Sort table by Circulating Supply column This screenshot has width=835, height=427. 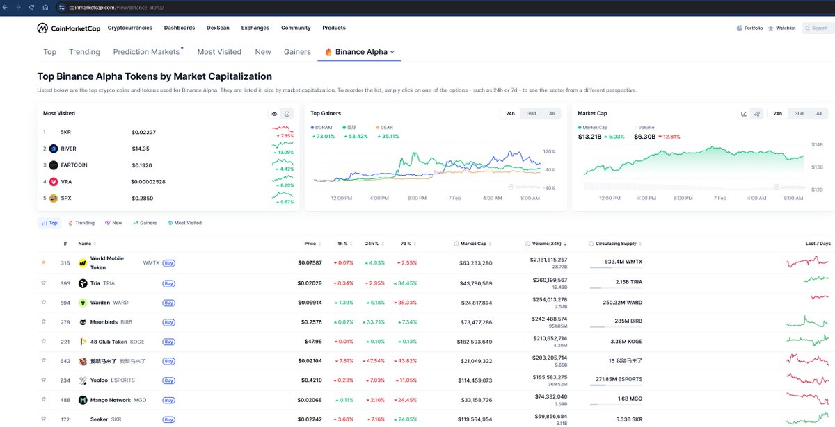(615, 244)
